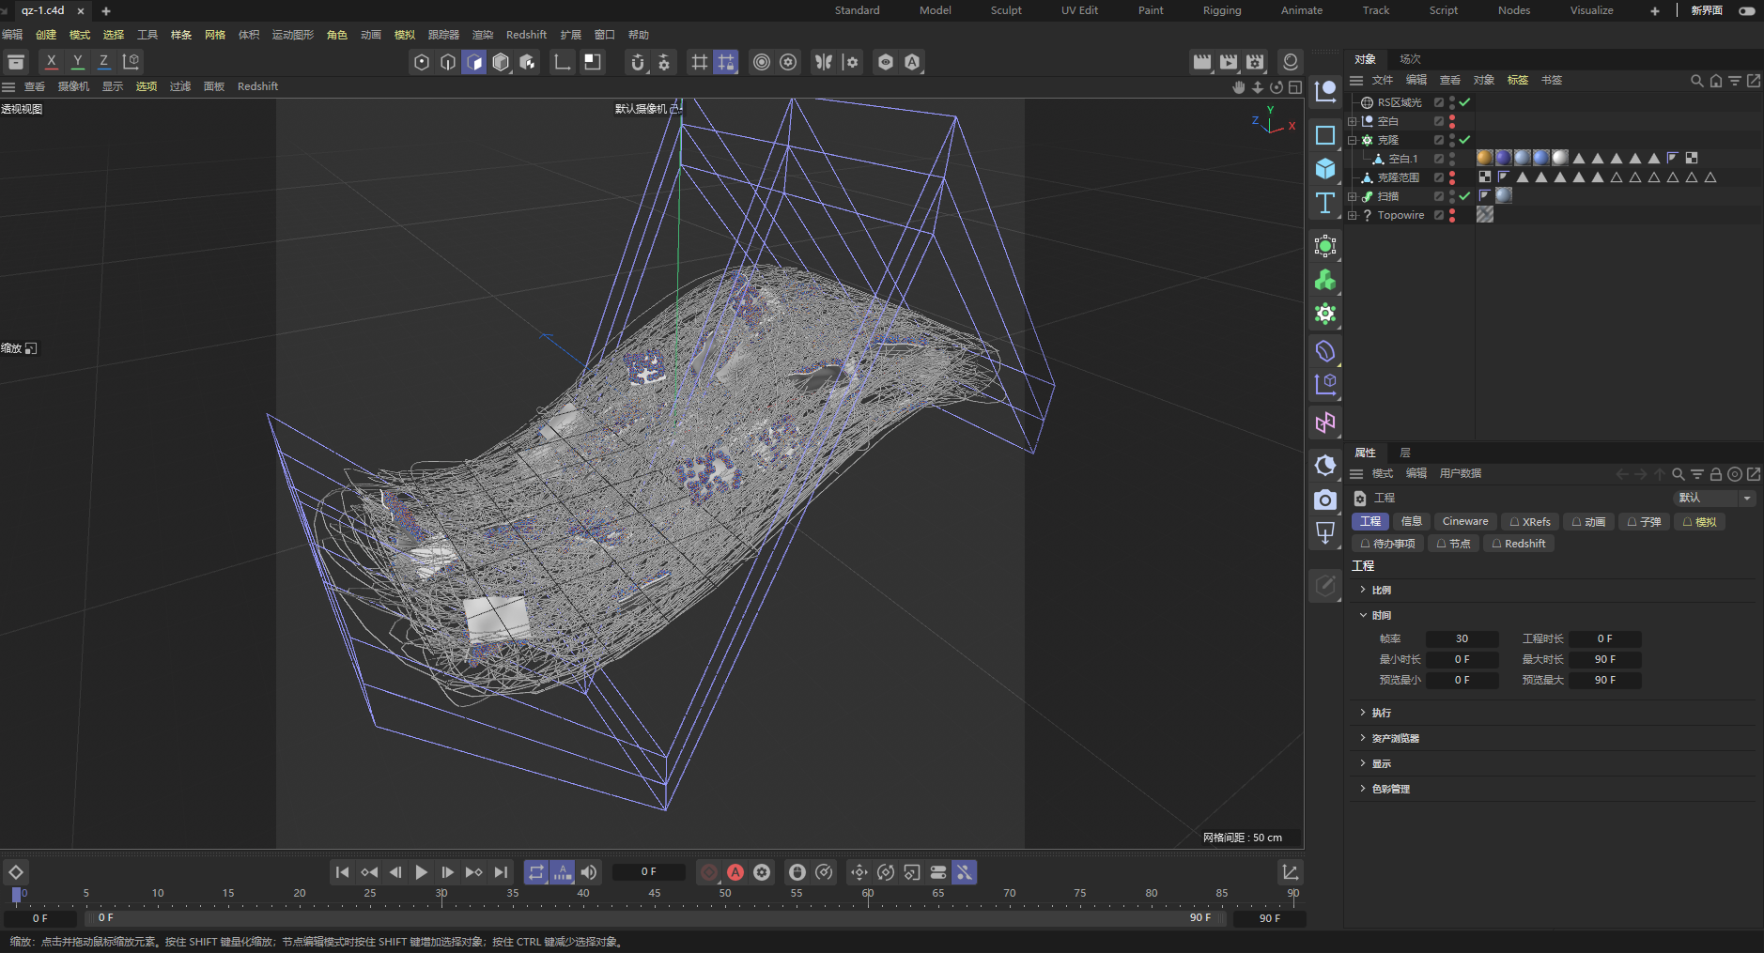
Task: Click the Z axis lock icon
Action: [104, 62]
